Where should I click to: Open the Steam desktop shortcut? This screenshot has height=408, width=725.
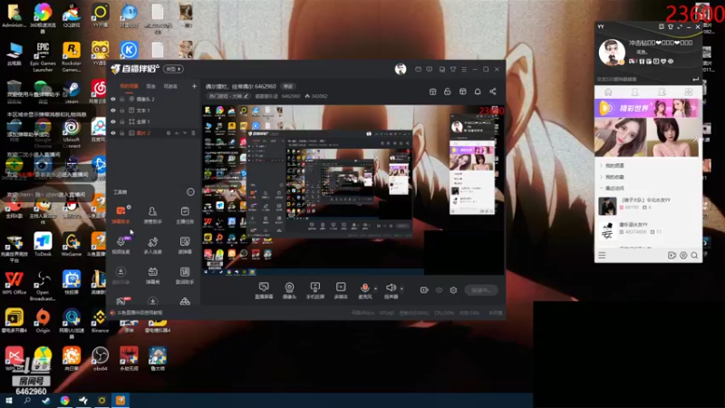click(x=72, y=92)
